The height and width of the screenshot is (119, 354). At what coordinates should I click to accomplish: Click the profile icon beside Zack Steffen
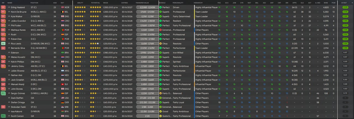[9, 98]
